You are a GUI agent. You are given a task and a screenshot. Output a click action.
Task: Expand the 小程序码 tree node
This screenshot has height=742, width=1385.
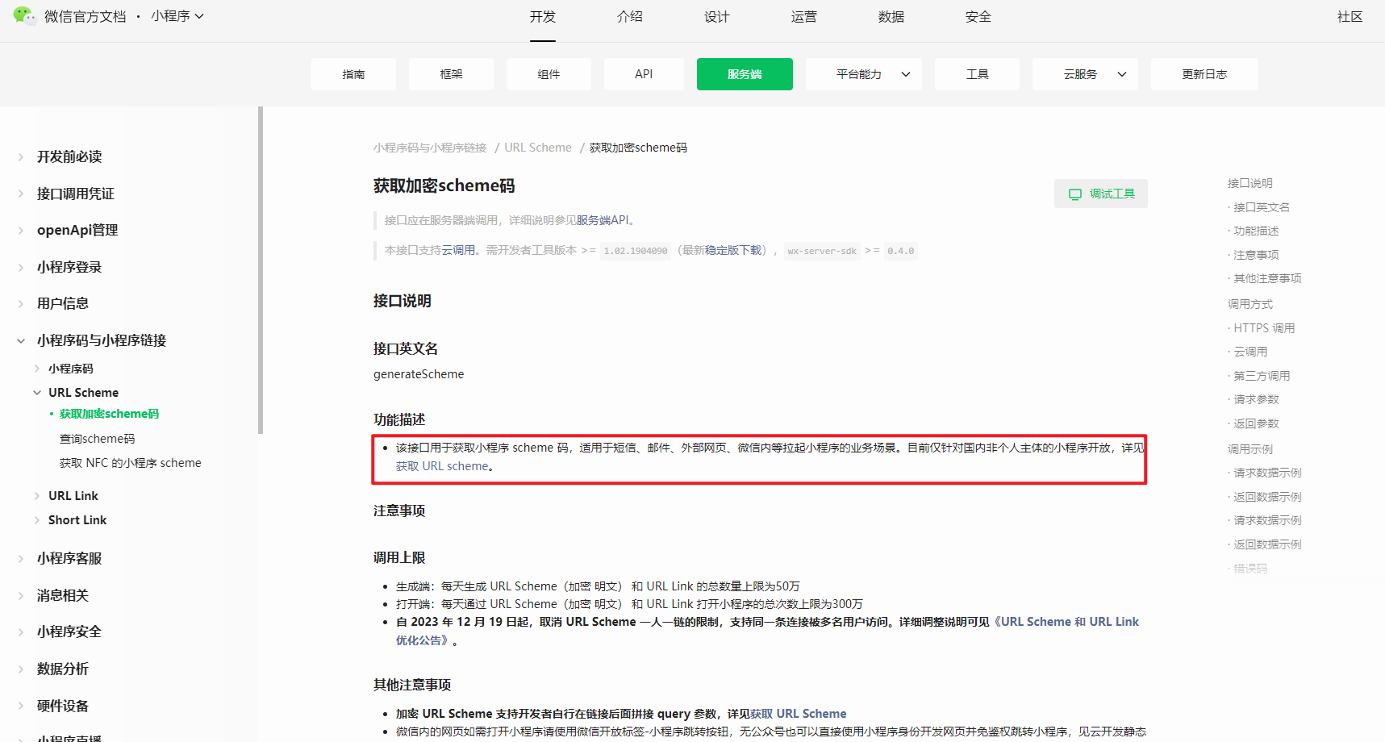coord(71,369)
